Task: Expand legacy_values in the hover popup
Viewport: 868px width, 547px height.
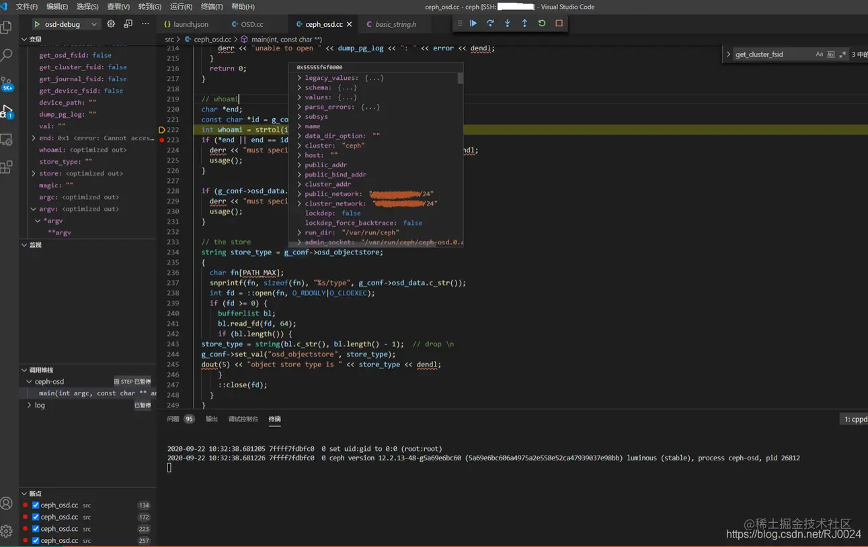Action: (299, 79)
